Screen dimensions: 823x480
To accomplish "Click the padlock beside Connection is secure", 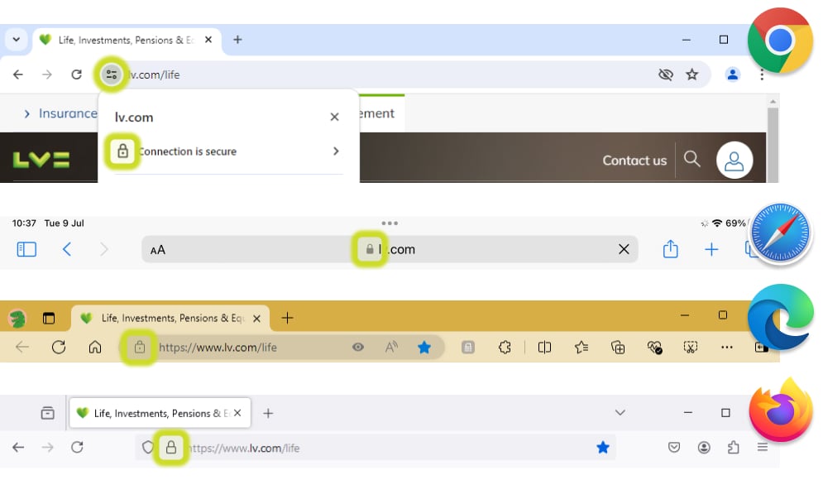I will (122, 151).
